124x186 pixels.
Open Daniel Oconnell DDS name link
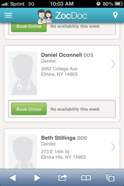coord(67,55)
